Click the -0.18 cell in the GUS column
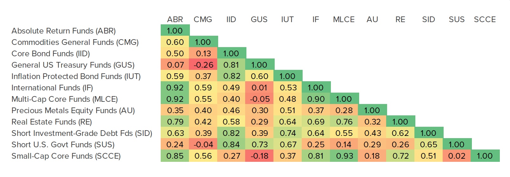 [259, 156]
